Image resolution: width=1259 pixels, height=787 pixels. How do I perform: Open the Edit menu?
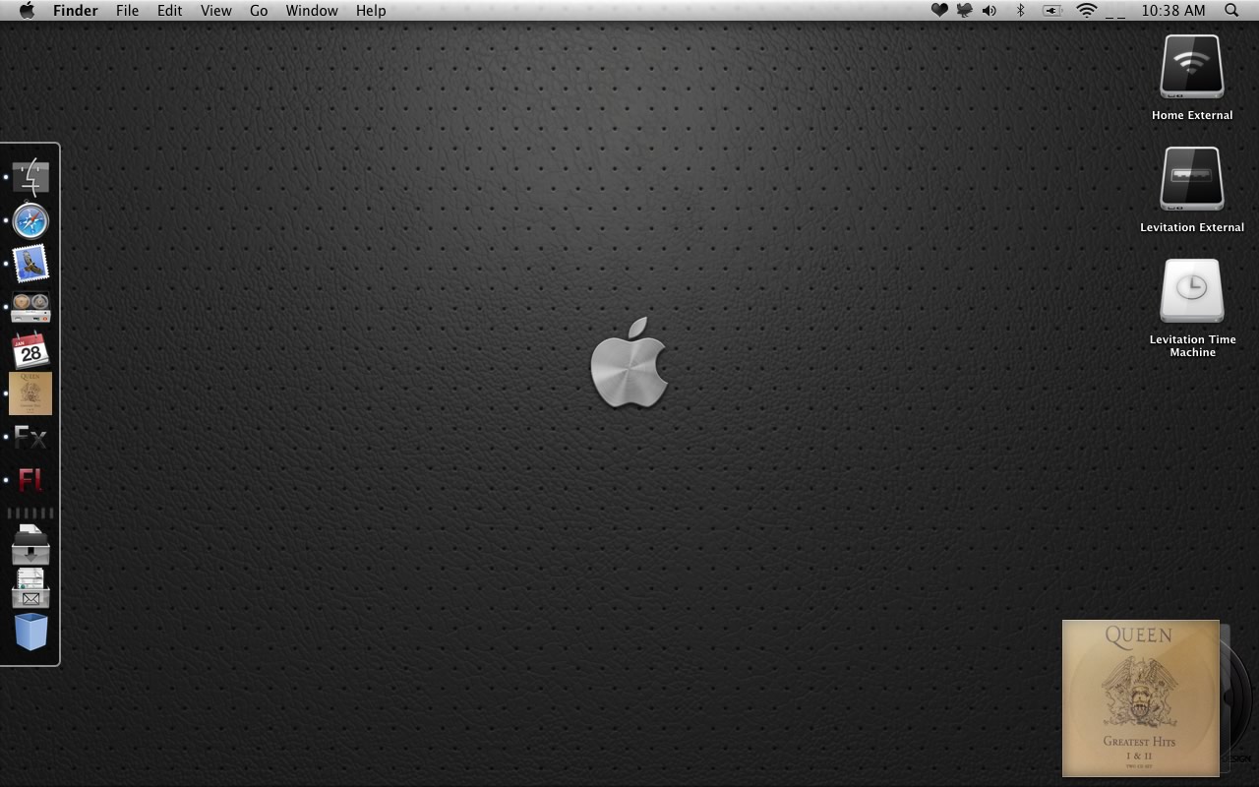(x=170, y=10)
